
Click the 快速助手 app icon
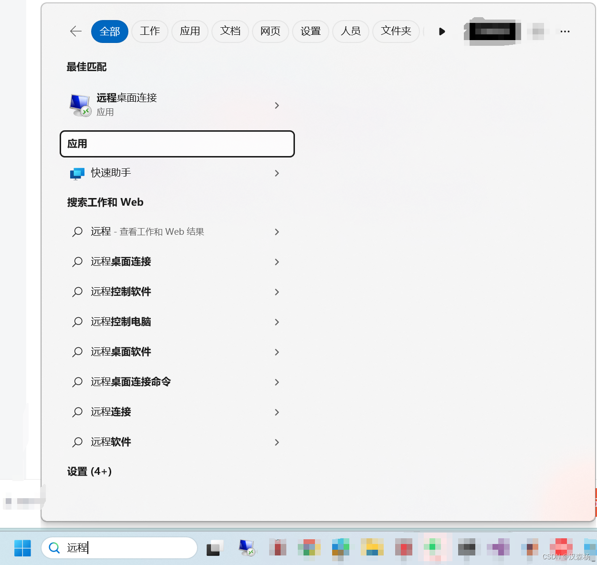pos(77,173)
